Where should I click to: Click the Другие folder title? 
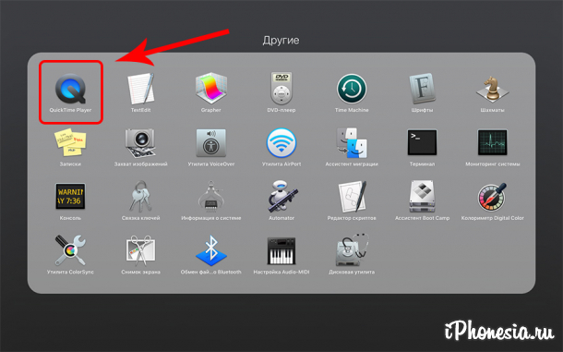(x=281, y=41)
